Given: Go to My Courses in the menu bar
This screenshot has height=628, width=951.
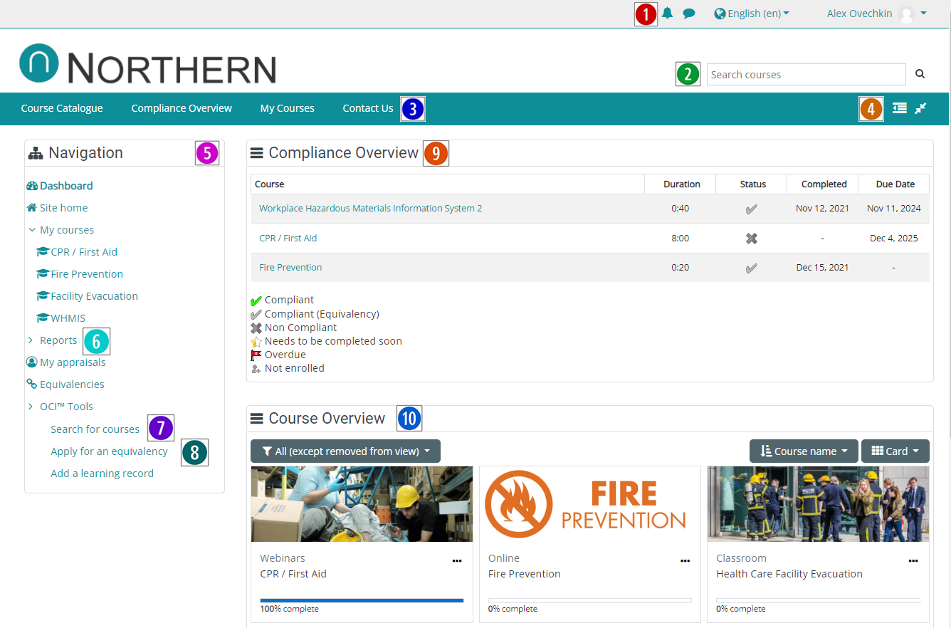Looking at the screenshot, I should pos(287,108).
